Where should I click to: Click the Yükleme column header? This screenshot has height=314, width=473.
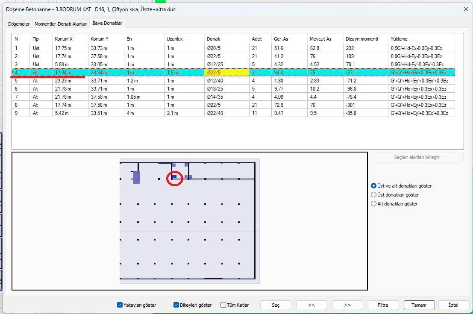(421, 39)
